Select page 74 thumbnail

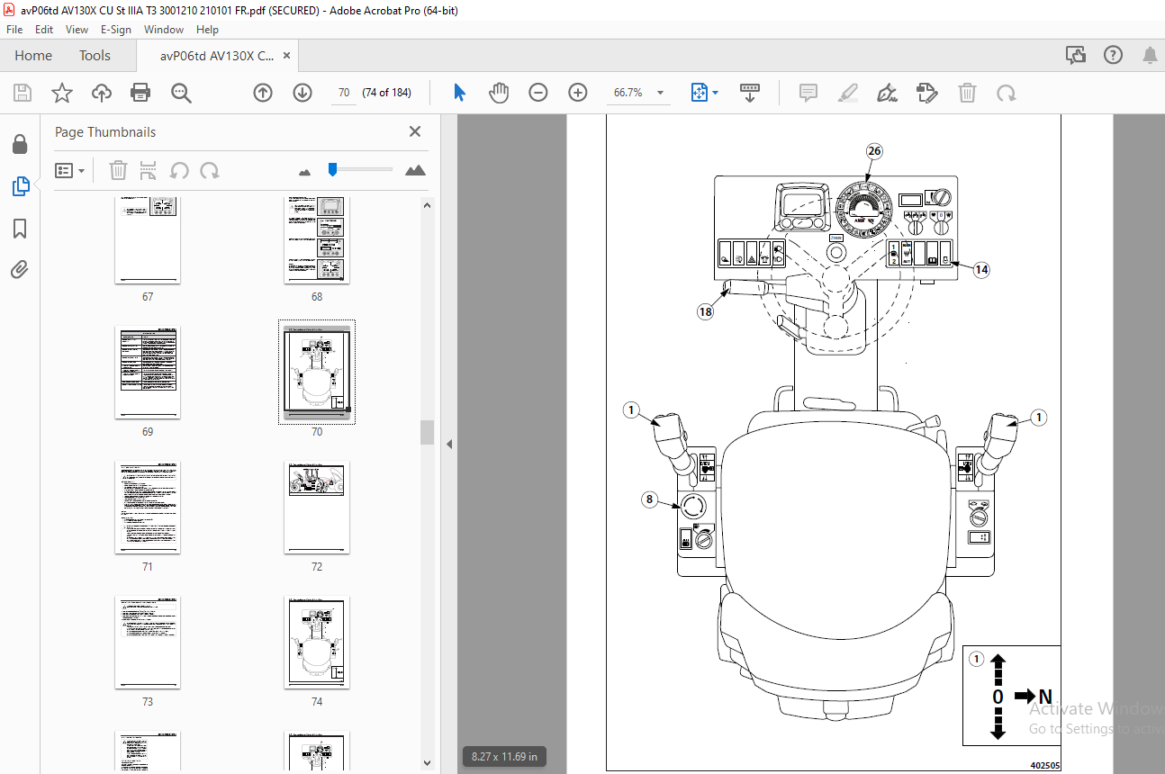coord(317,643)
